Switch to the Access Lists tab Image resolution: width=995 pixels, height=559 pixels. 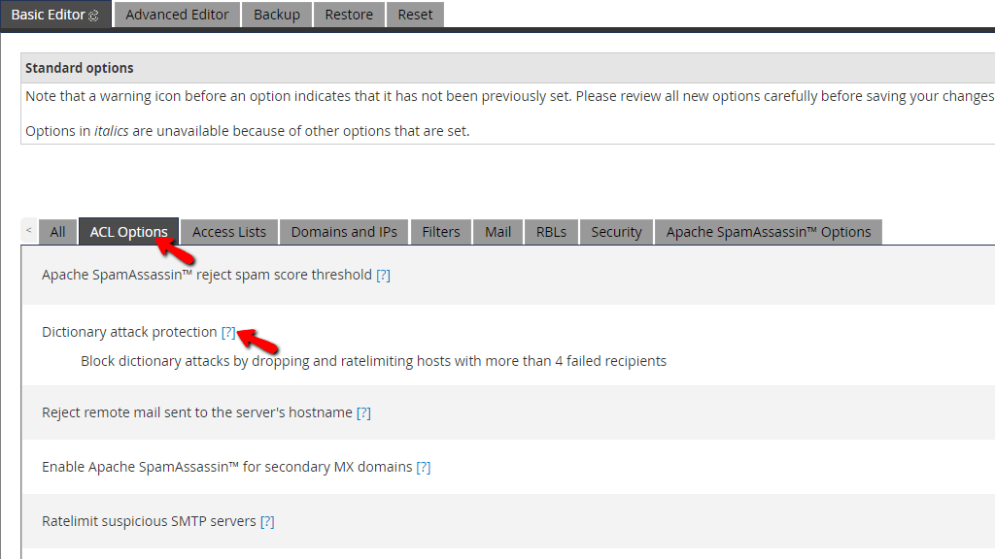(x=229, y=232)
